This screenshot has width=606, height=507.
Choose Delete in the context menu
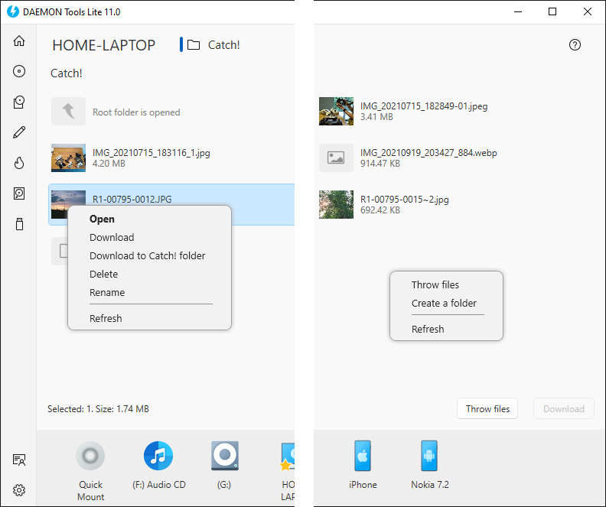[x=104, y=274]
